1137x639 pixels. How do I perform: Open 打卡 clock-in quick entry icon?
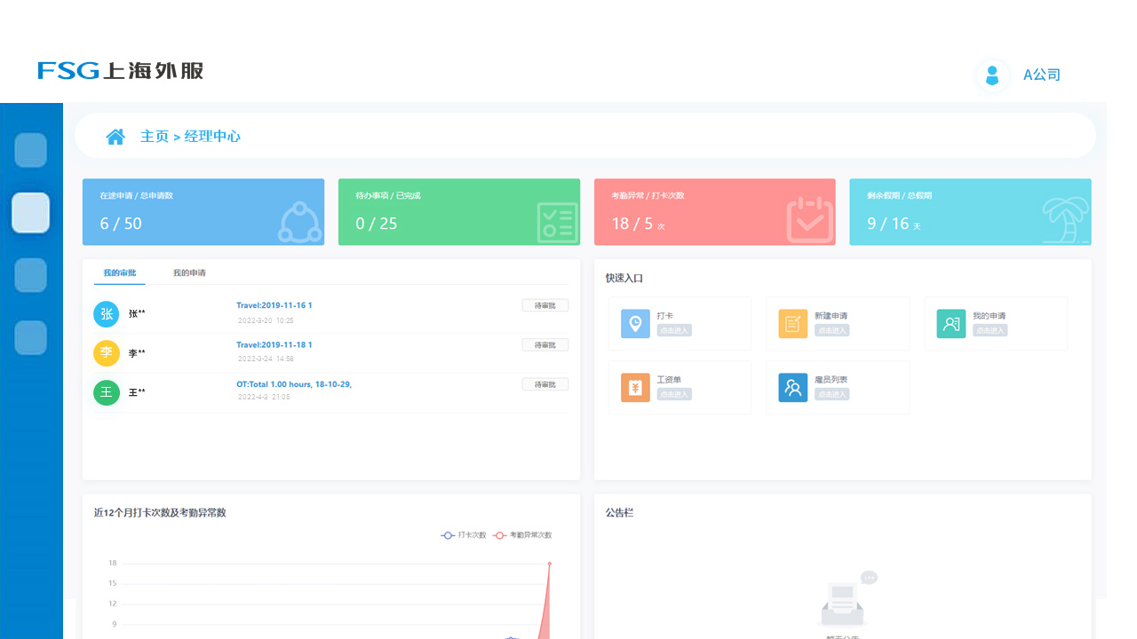[x=635, y=324]
